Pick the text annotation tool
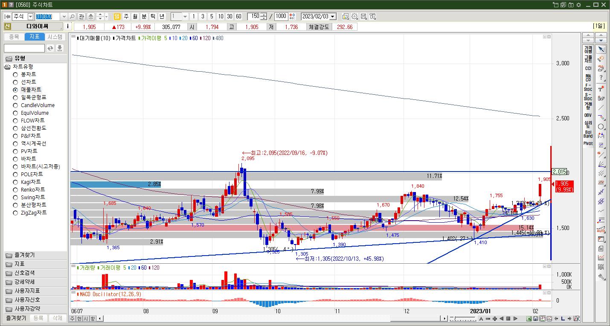610x326 pixels. 601,88
